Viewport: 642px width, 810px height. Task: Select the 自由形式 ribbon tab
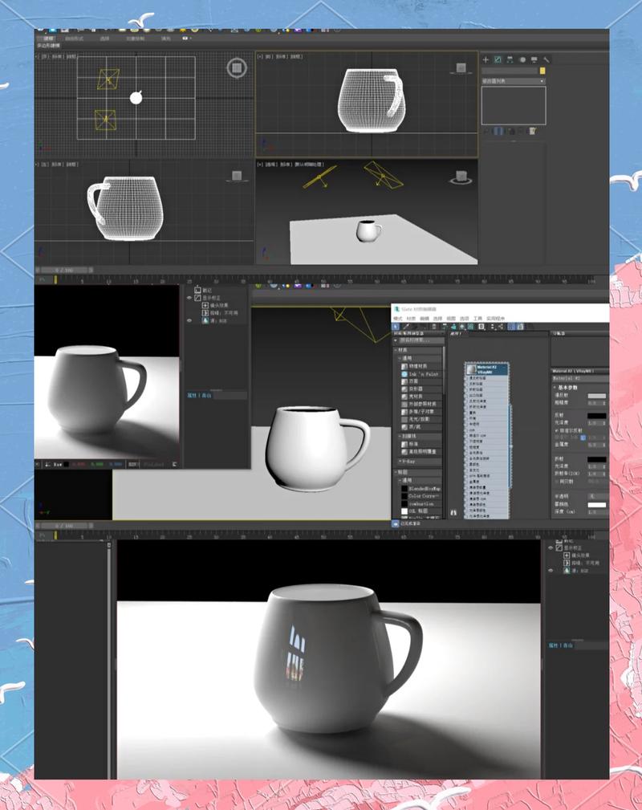(74, 39)
